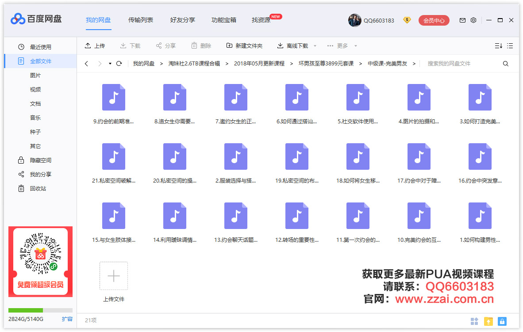
Task: Click the storage usage progress bar
Action: click(x=40, y=310)
